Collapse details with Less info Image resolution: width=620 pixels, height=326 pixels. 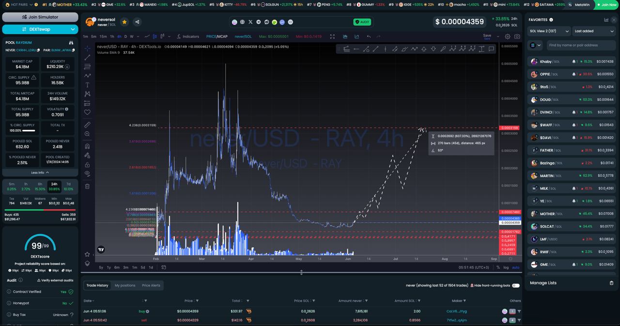pos(40,172)
